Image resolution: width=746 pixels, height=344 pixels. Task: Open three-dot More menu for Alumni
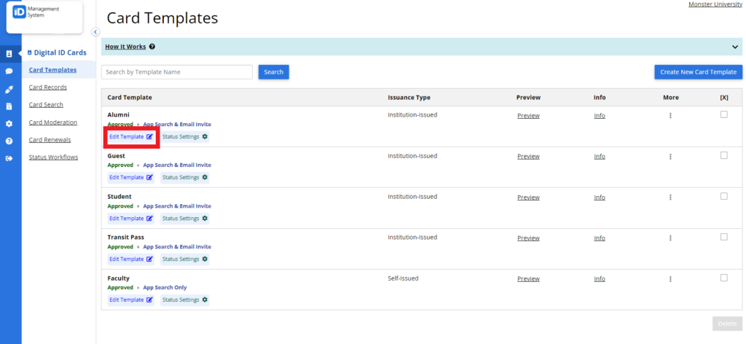pos(670,116)
